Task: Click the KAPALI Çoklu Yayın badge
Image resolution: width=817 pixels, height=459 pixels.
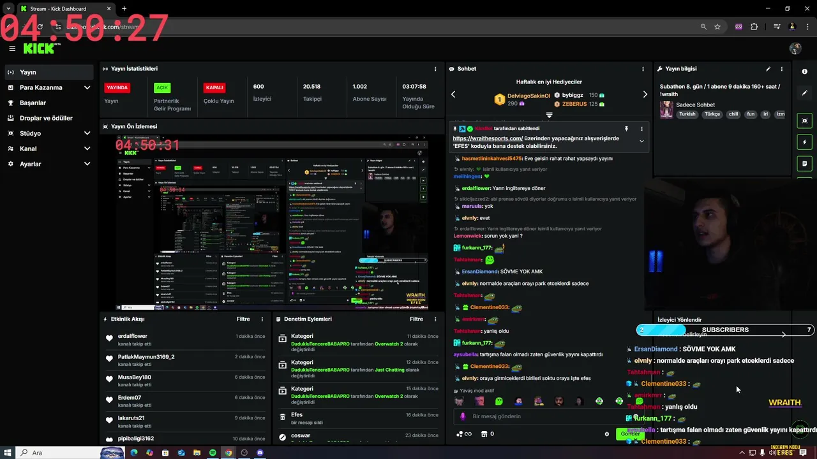Action: click(x=214, y=87)
